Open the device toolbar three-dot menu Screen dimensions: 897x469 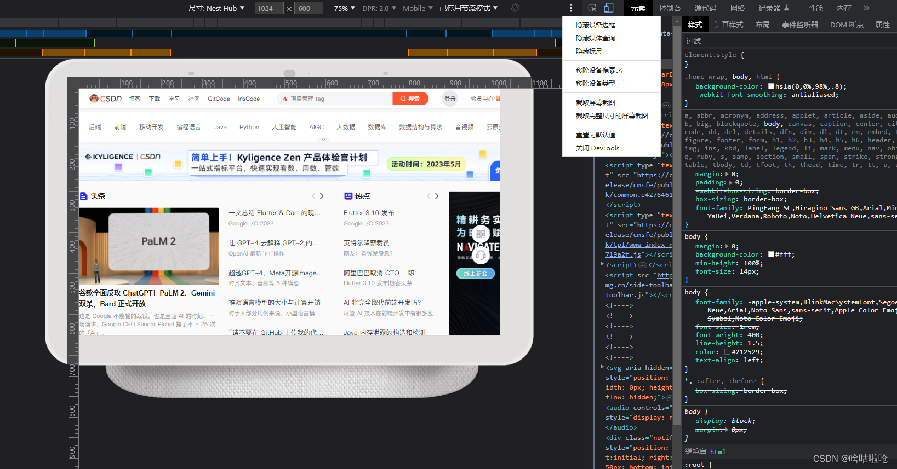coord(571,8)
